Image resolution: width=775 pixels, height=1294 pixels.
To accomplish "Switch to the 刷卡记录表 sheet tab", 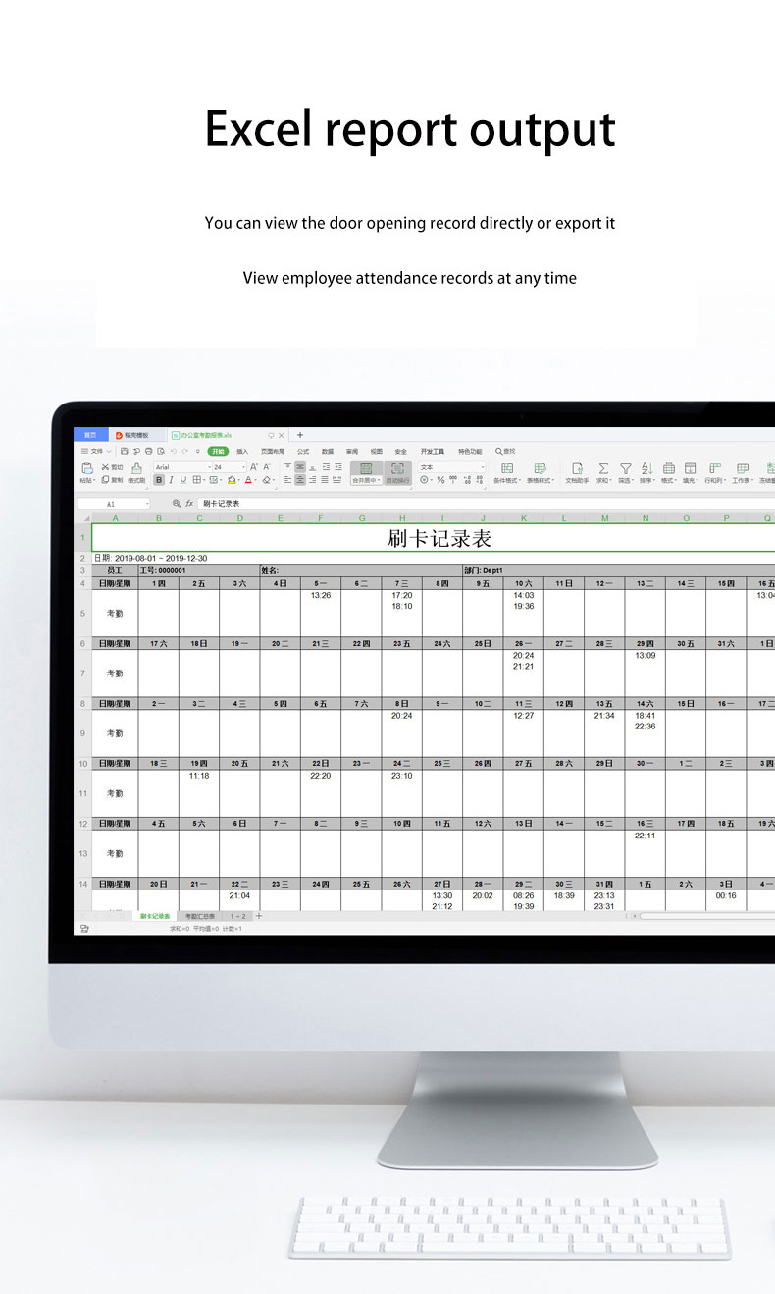I will coord(155,915).
